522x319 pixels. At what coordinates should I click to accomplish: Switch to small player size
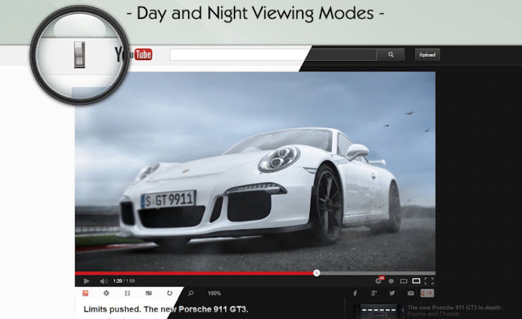pos(403,281)
